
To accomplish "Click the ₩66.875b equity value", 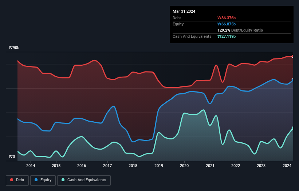I will 227,24.
